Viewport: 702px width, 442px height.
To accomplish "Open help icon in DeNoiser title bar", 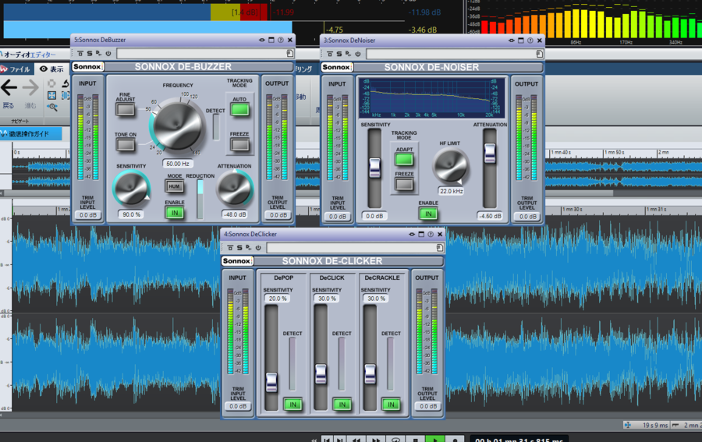I will (530, 41).
